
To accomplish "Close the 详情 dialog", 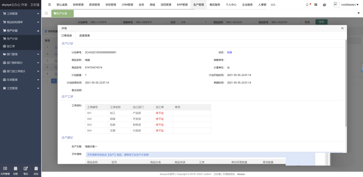I will (x=342, y=28).
